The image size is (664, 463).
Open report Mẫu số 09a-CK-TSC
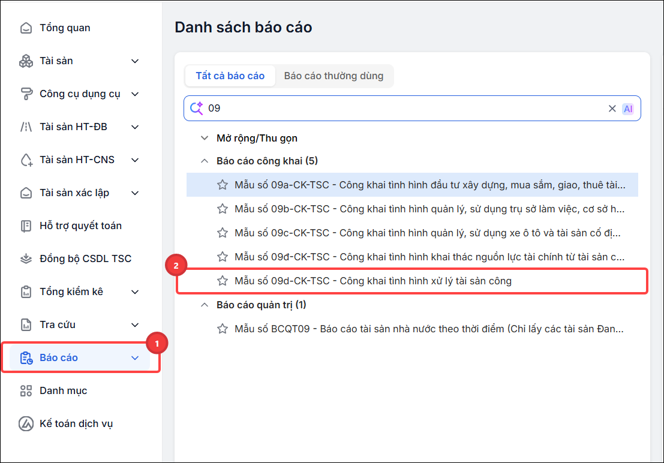point(412,185)
